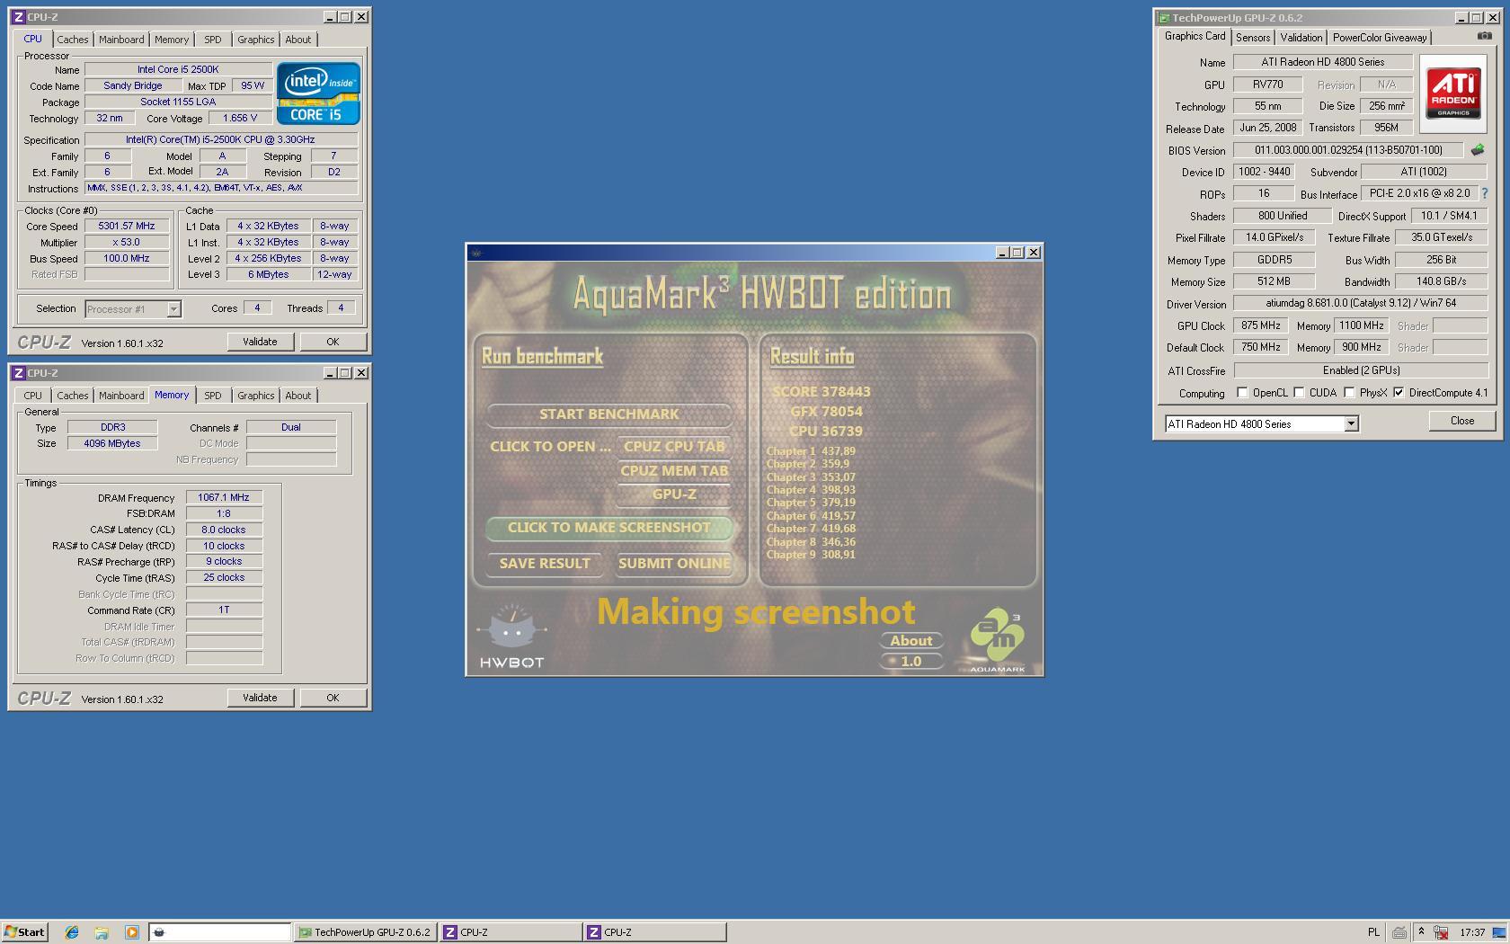Click the DRAM Frequency 1067.1 MHz field

224,497
